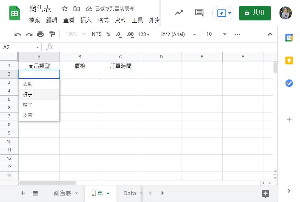
Task: Click the A2 name box
Action: [18, 47]
